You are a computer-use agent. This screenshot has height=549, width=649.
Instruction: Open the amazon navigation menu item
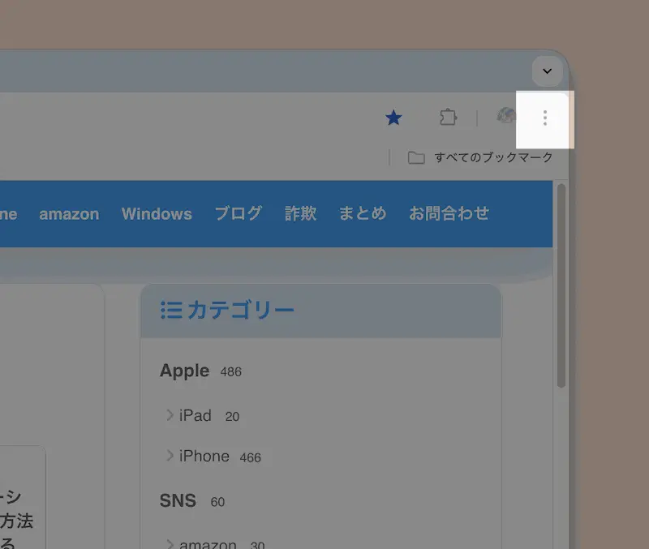click(x=69, y=213)
